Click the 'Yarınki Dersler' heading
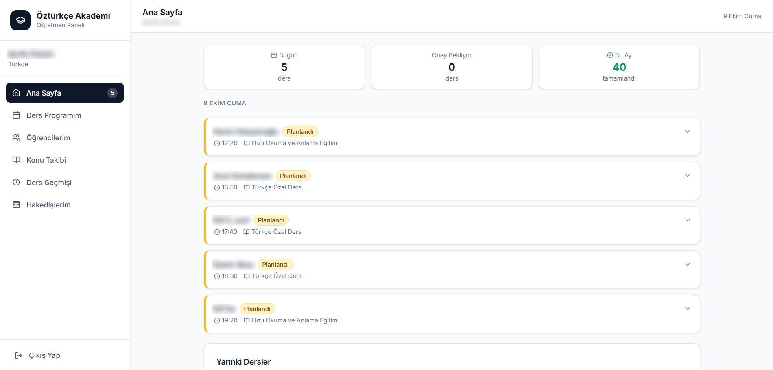The width and height of the screenshot is (773, 370). pos(243,362)
